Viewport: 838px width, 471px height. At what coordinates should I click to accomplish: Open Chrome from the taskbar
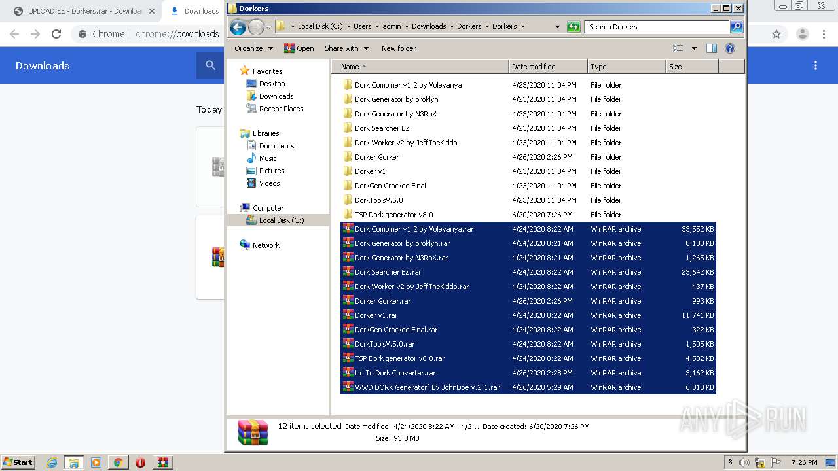pyautogui.click(x=118, y=462)
